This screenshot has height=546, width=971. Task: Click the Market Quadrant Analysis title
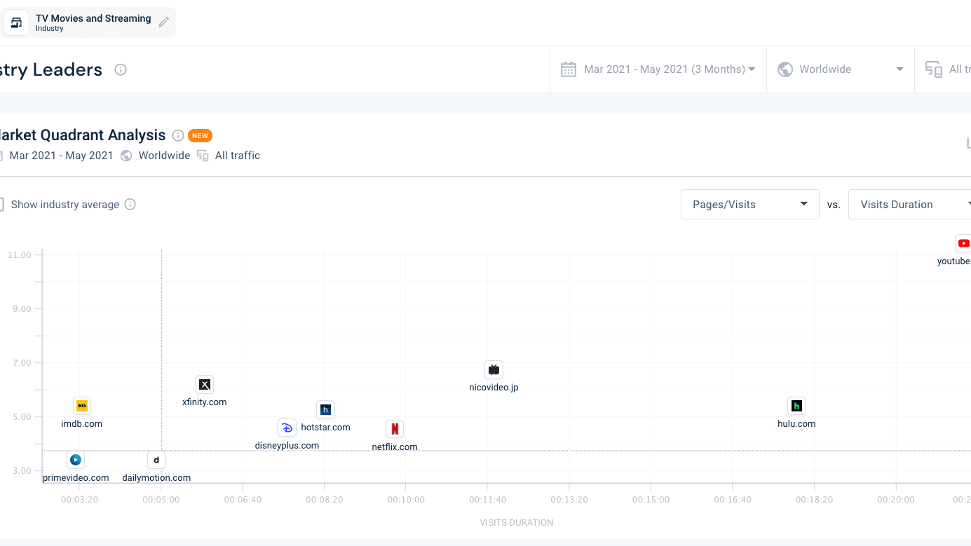[x=83, y=135]
